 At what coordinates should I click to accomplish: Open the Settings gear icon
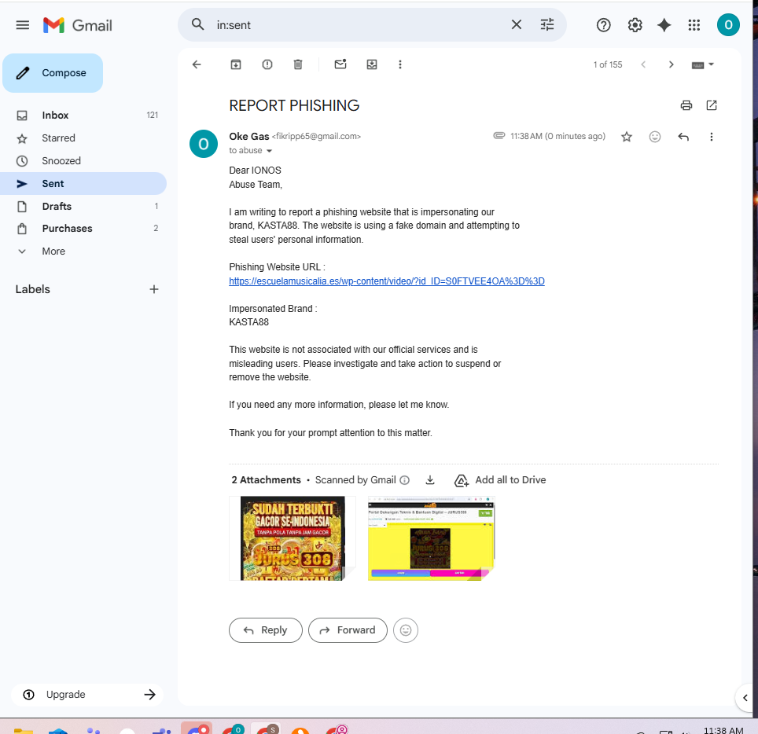point(635,25)
